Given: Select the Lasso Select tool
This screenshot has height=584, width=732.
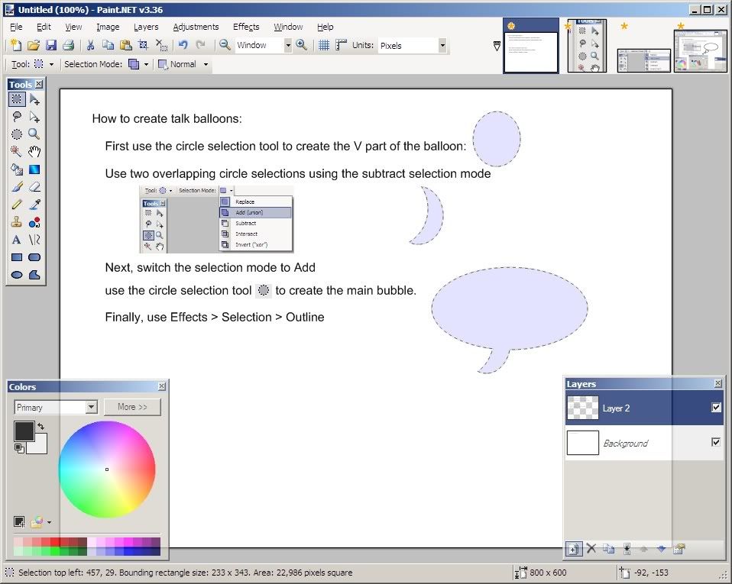Looking at the screenshot, I should (17, 117).
